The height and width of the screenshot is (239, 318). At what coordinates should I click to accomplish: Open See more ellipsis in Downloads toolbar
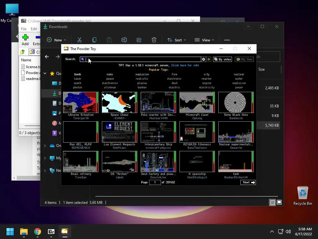coord(227,40)
